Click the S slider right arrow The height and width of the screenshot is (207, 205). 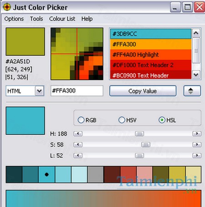pyautogui.click(x=197, y=144)
